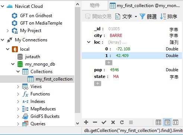This screenshot has width=183, height=135.
Task: Click the navigation pane vertical scrollbar
Action: [78, 60]
